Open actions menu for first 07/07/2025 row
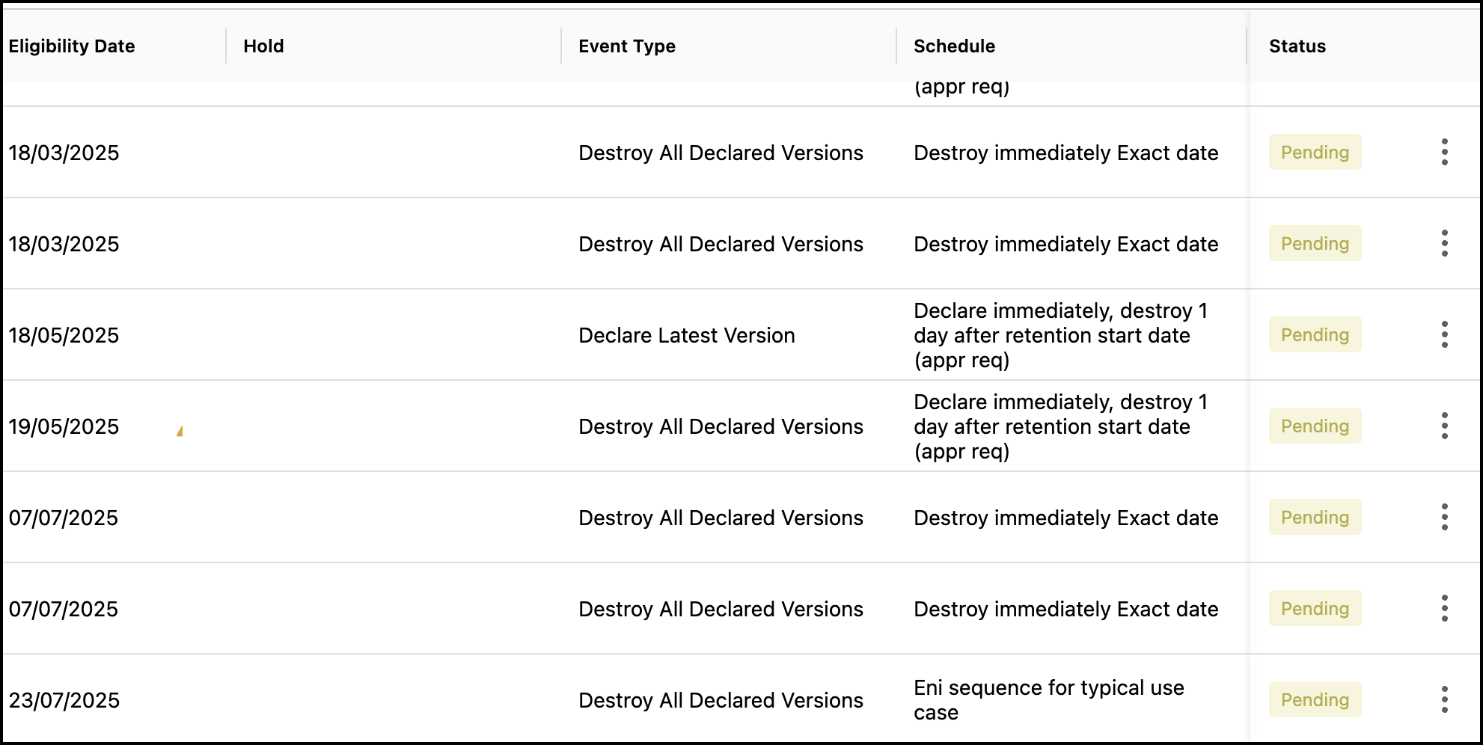 pyautogui.click(x=1444, y=518)
